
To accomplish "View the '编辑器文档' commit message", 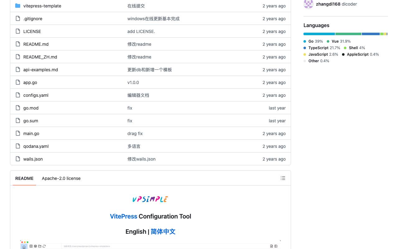I will tap(138, 95).
